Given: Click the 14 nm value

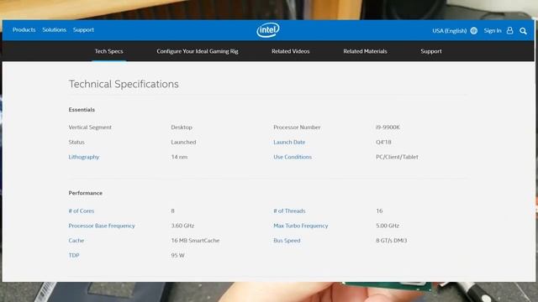Looking at the screenshot, I should (x=179, y=157).
